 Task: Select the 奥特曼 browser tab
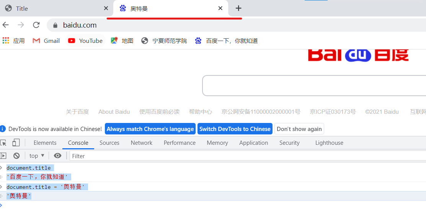click(x=171, y=8)
